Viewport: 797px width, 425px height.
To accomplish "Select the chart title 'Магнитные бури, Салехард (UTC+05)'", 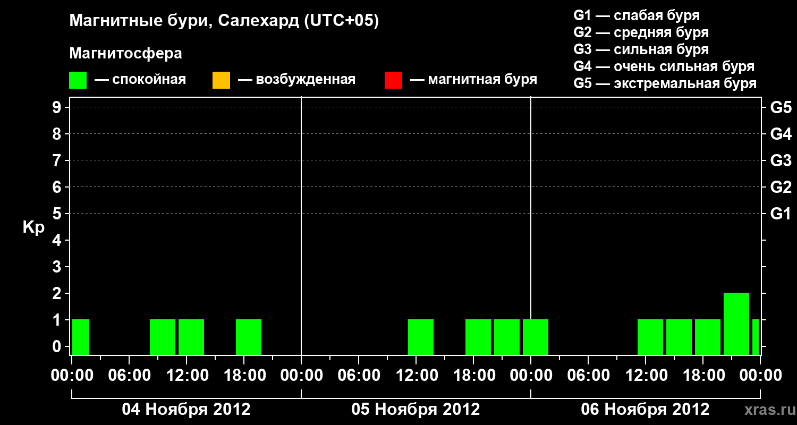I will click(x=224, y=21).
